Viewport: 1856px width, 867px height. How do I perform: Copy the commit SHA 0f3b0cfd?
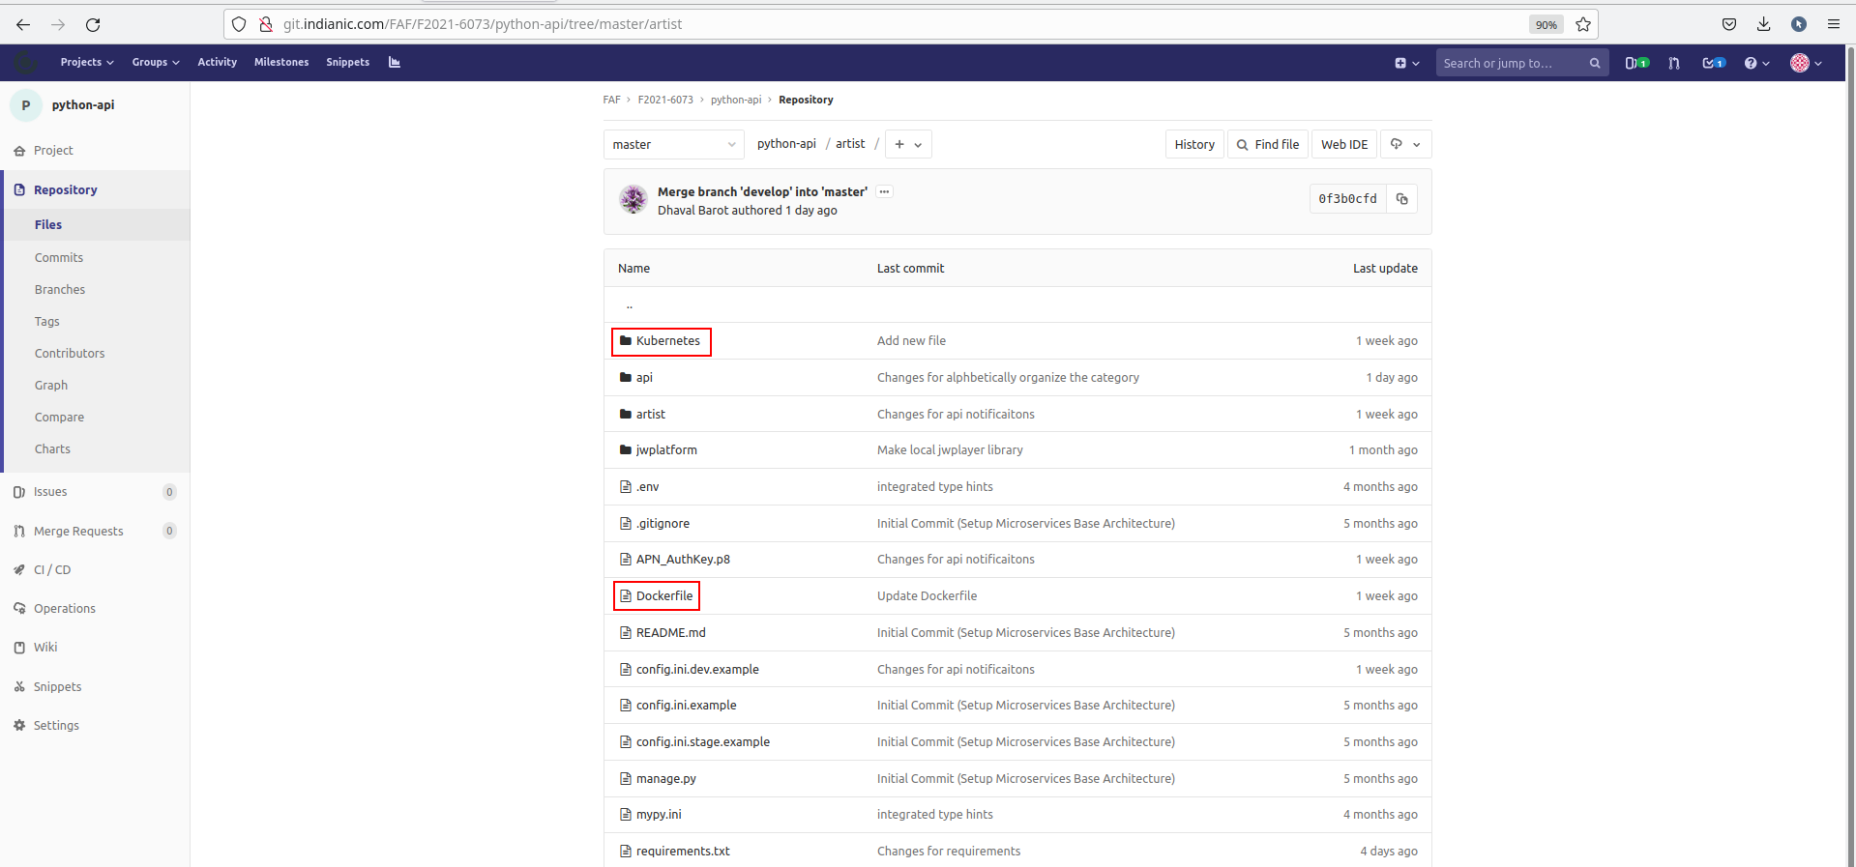(x=1401, y=199)
